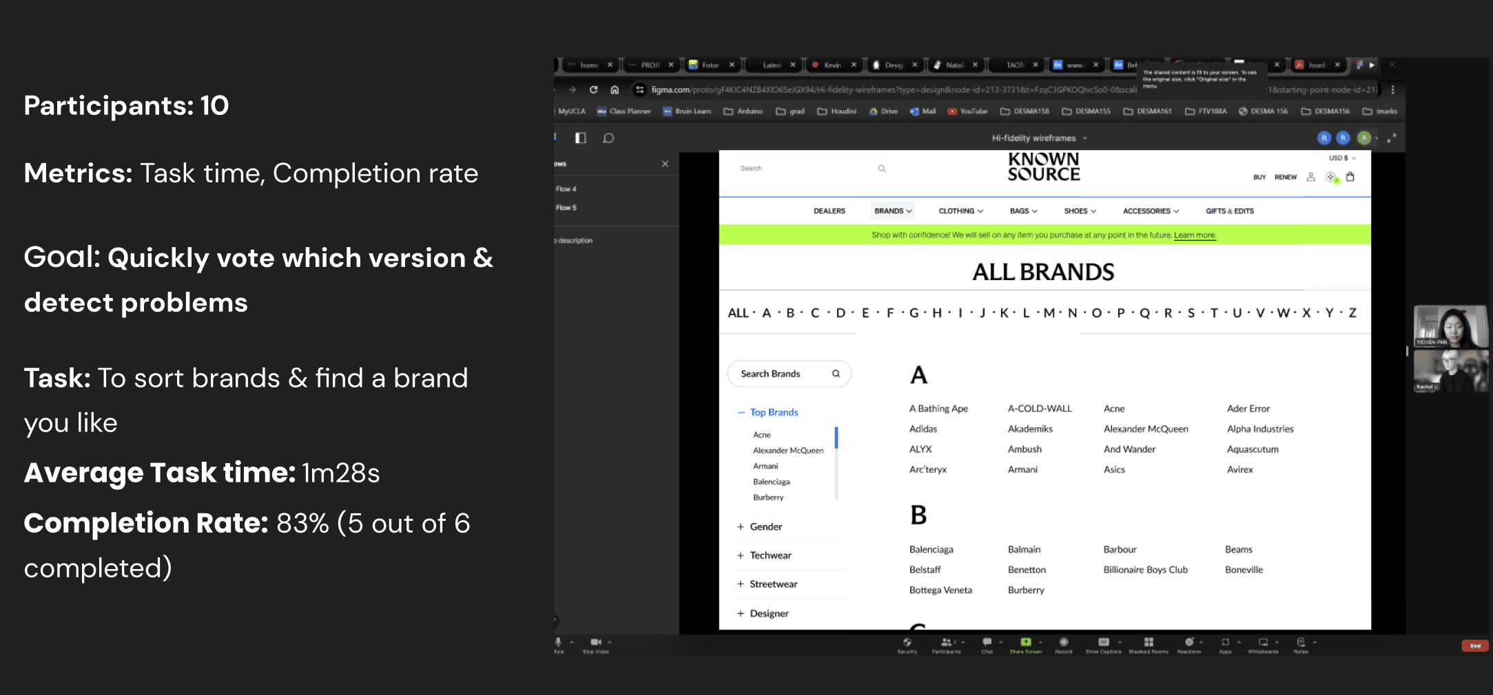Click the BUY link in header
Viewport: 1493px width, 695px height.
point(1259,177)
